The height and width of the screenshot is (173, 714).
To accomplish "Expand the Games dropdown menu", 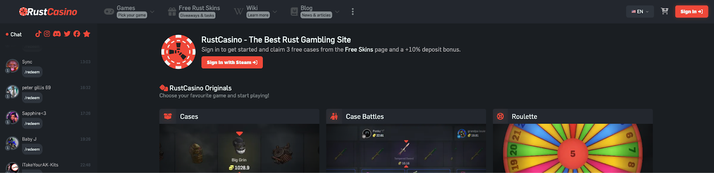I will tap(129, 12).
